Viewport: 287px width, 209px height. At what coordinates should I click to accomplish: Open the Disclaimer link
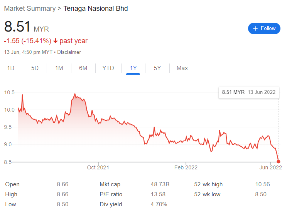tap(69, 52)
